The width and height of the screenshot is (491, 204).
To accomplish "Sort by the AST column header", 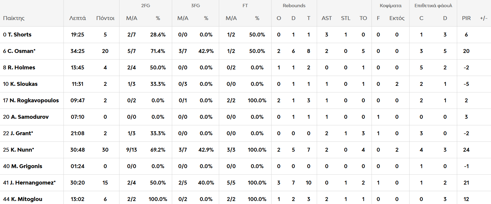I will click(x=327, y=18).
